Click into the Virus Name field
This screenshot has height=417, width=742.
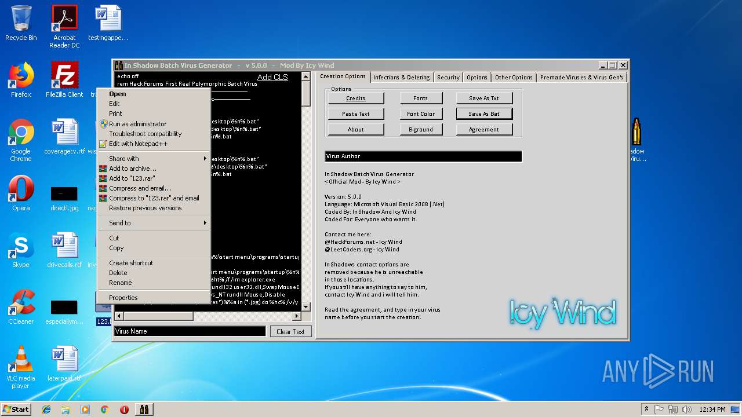click(190, 331)
